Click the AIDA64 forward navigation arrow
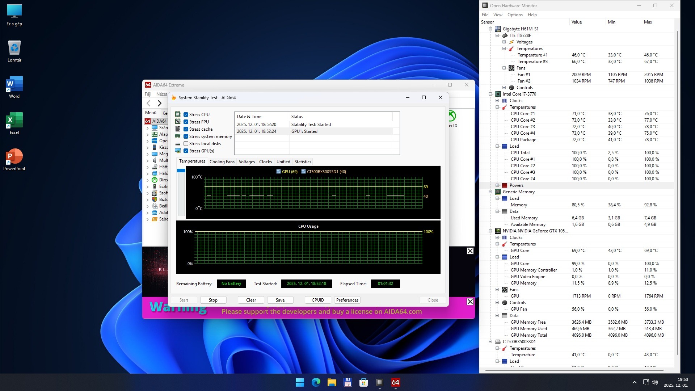 (x=159, y=103)
